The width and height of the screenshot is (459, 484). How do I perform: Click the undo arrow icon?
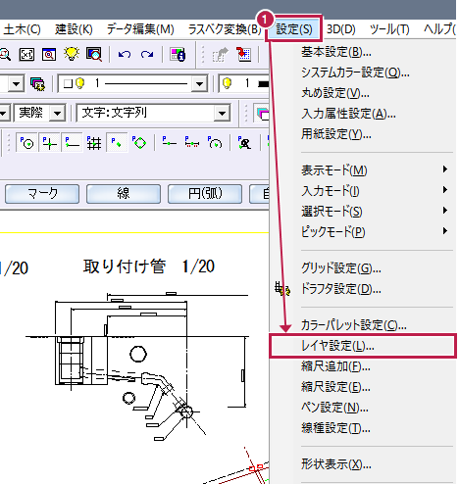click(x=125, y=54)
